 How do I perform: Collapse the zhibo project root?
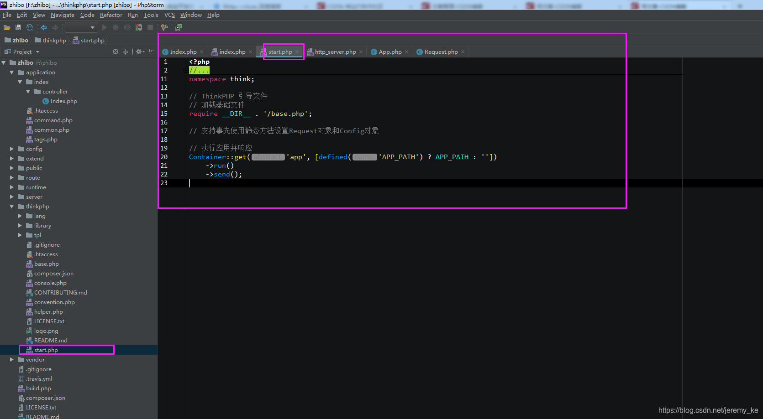(x=4, y=63)
